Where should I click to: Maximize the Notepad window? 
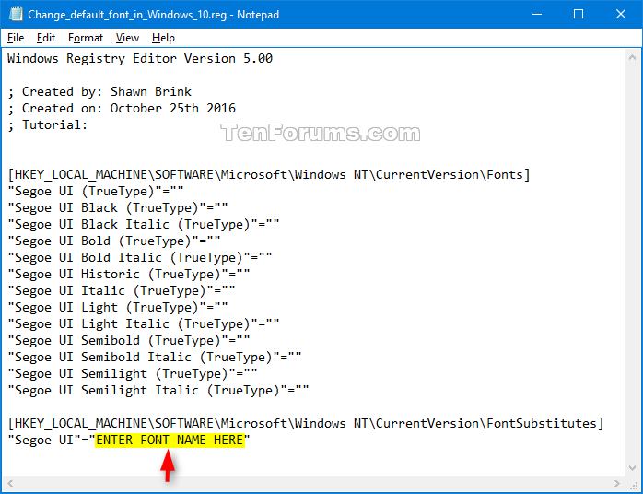(x=579, y=15)
